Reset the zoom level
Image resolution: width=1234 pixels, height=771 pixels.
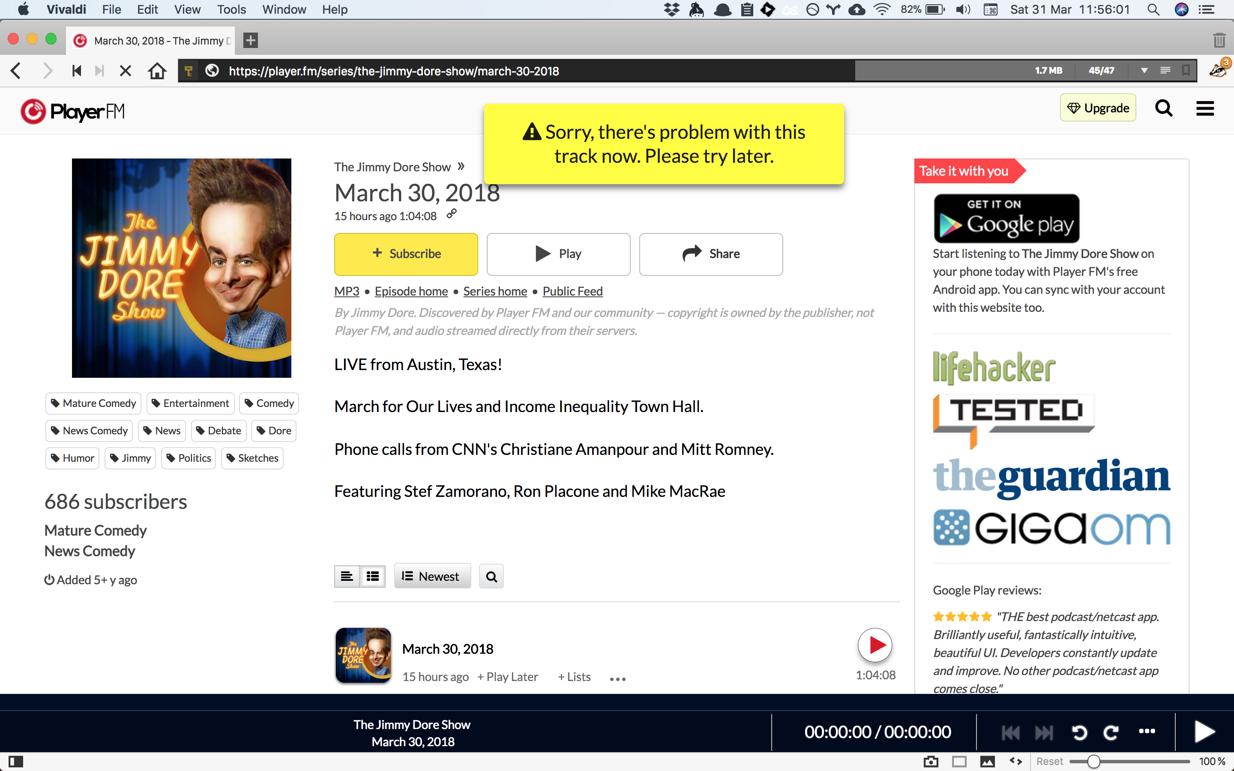pos(1049,761)
